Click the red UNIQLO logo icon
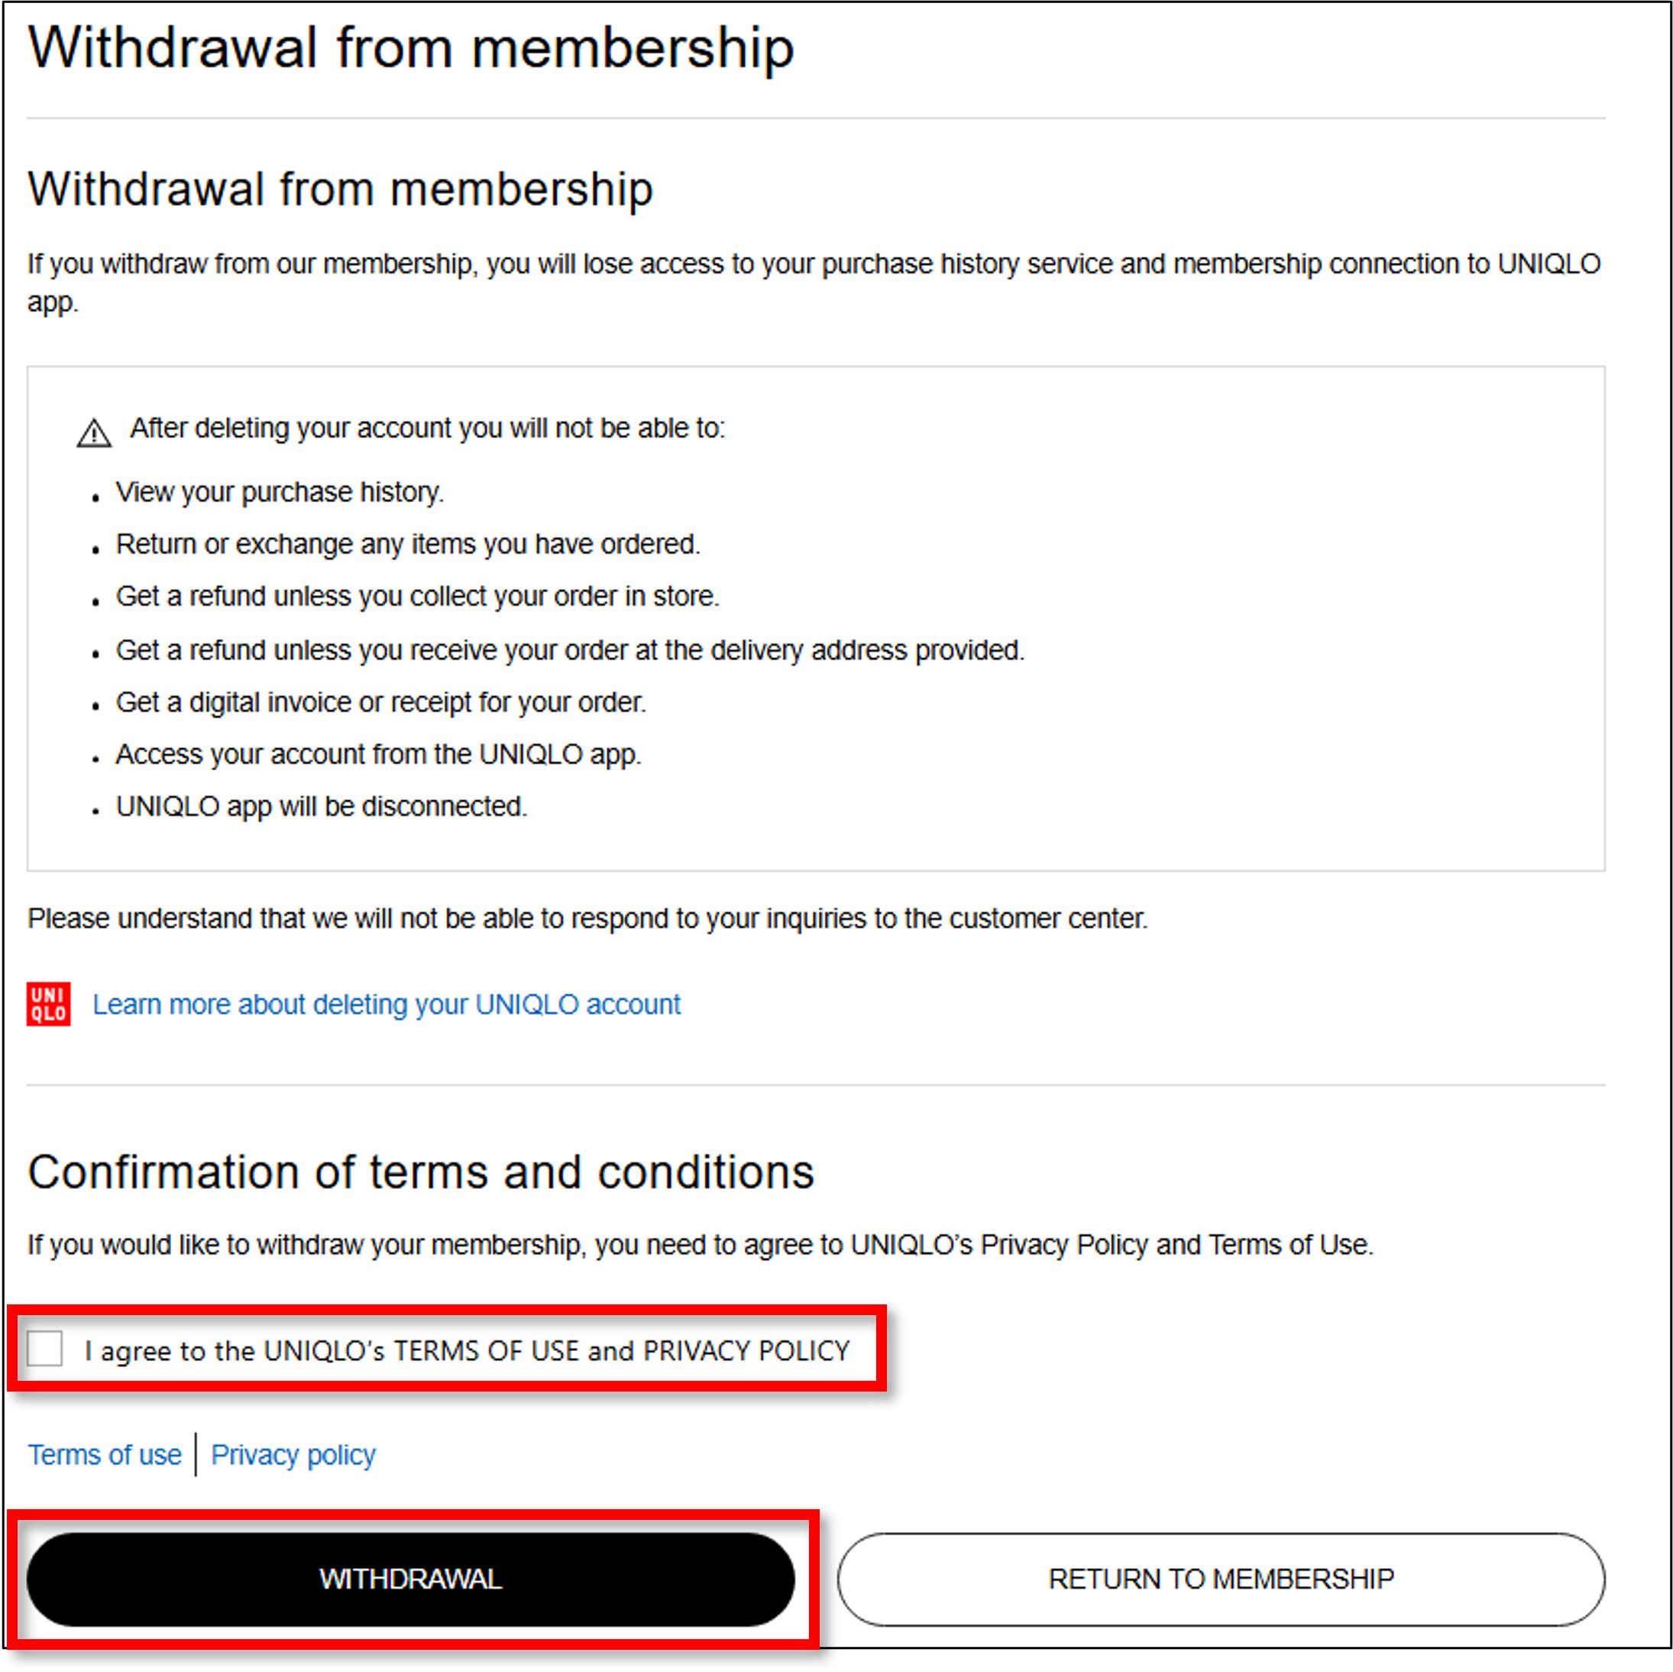 pos(48,1003)
